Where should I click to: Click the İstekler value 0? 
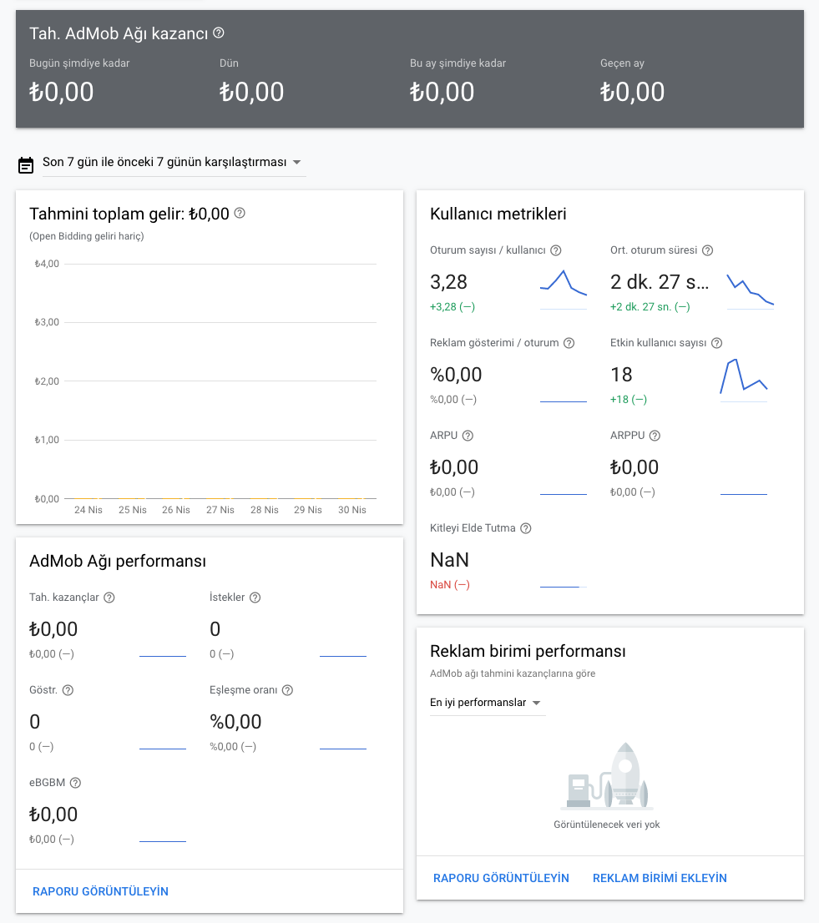tap(215, 629)
